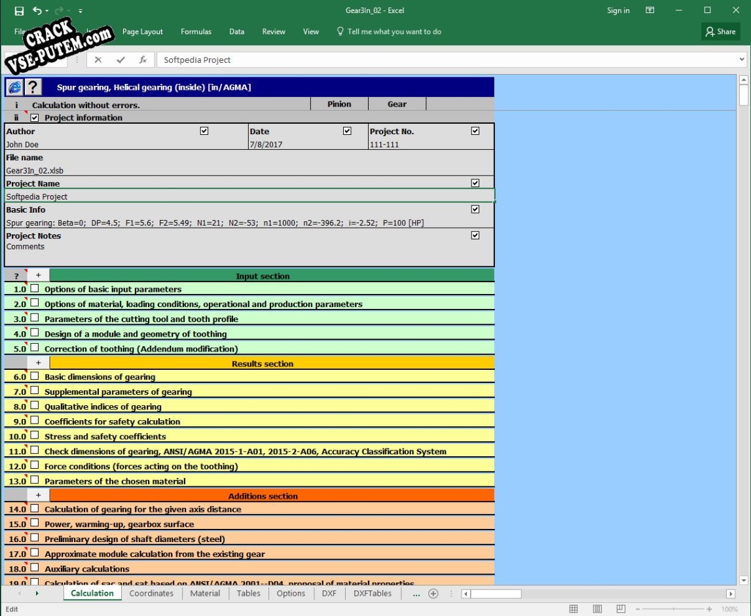751x616 pixels.
Task: Click the more sheets ellipsis
Action: click(x=416, y=594)
